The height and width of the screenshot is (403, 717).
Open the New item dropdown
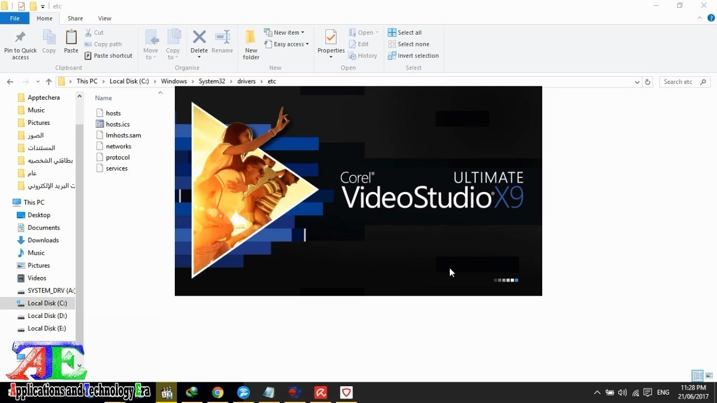[x=285, y=32]
